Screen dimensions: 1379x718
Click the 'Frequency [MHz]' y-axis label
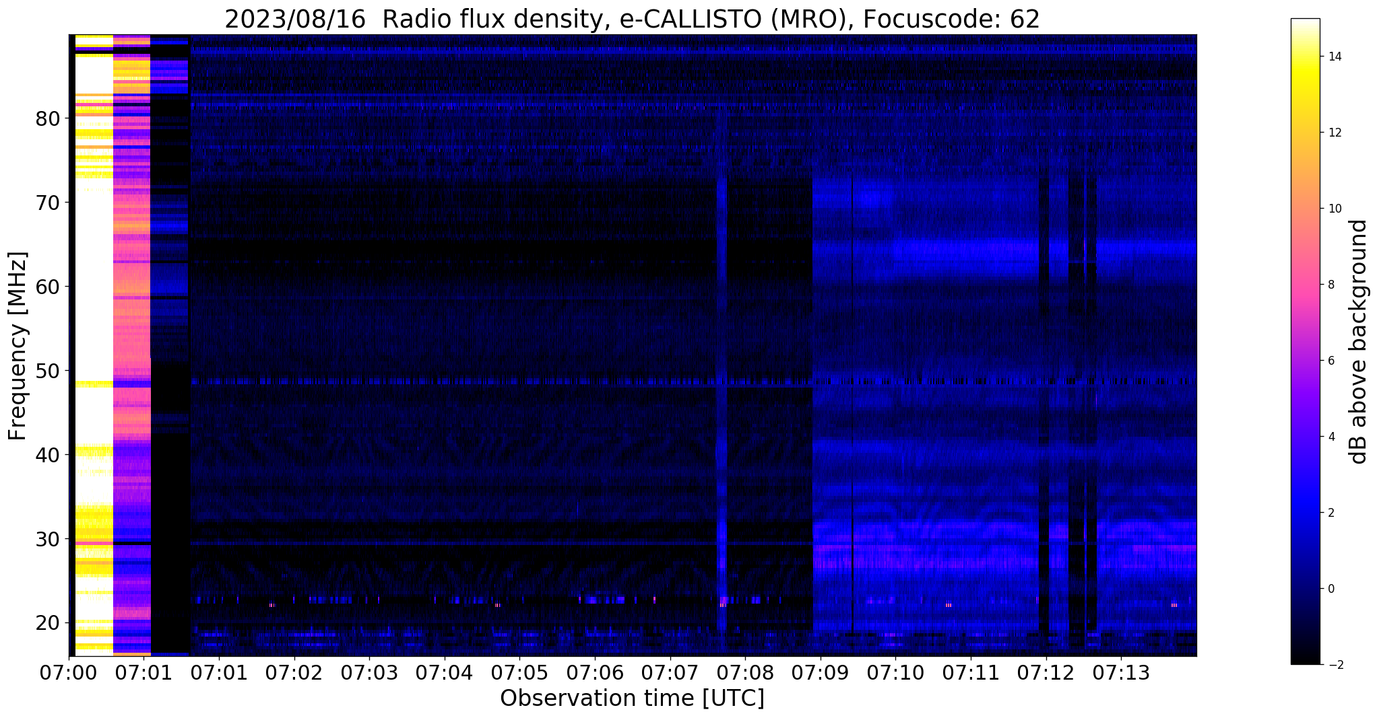(x=18, y=346)
